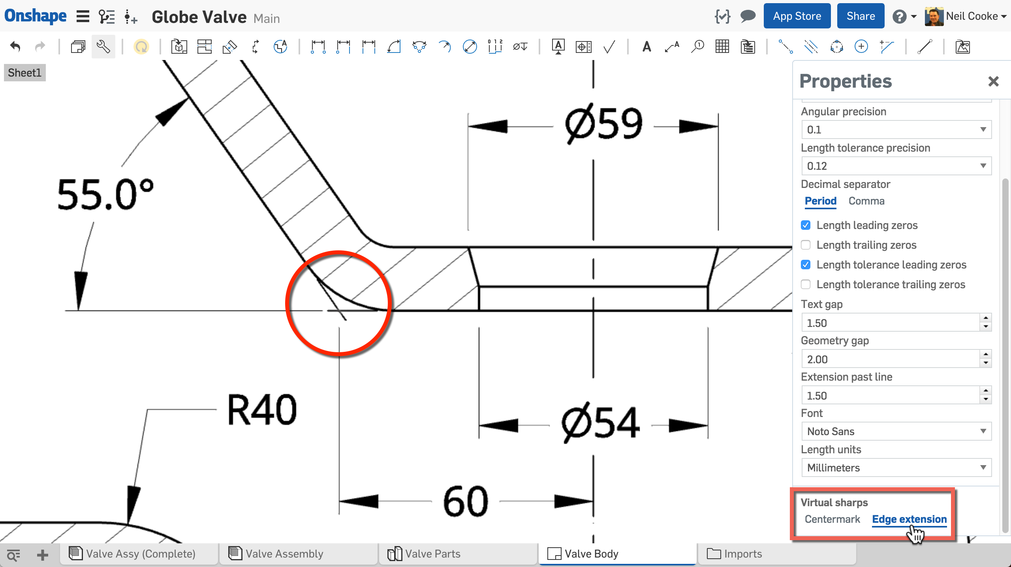Select the Callout balloon tool

point(697,47)
